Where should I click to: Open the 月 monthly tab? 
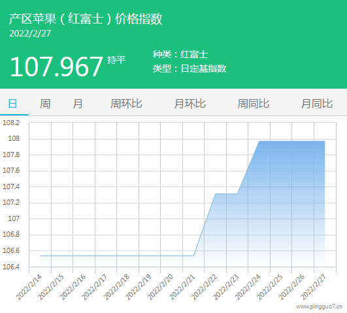click(78, 104)
